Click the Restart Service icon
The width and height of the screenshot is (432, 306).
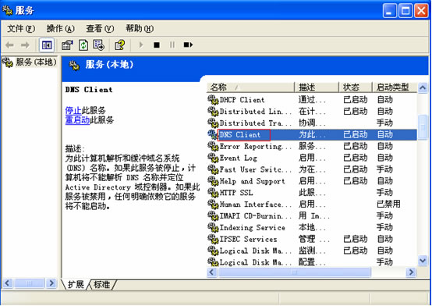pyautogui.click(x=188, y=44)
